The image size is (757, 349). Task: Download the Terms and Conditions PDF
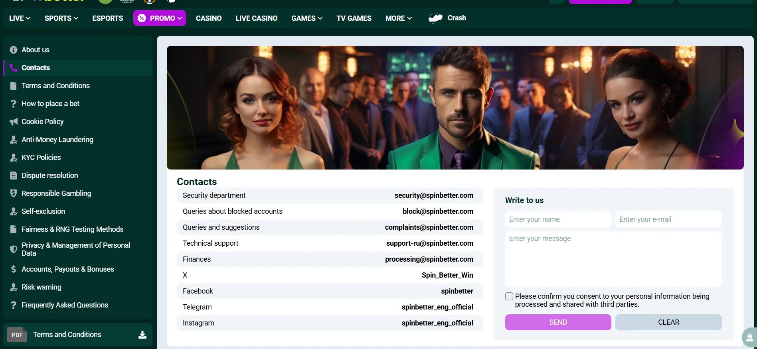pyautogui.click(x=142, y=335)
